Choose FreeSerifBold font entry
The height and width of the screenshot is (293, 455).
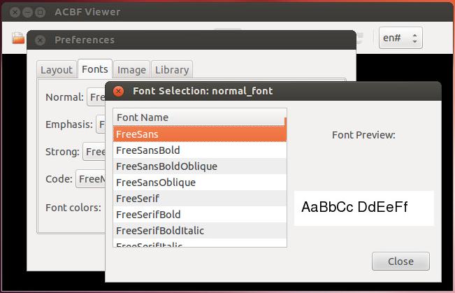[200, 215]
